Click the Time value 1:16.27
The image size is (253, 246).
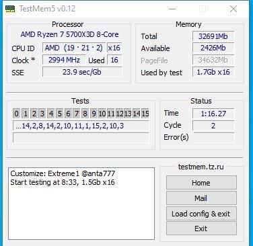(213, 114)
